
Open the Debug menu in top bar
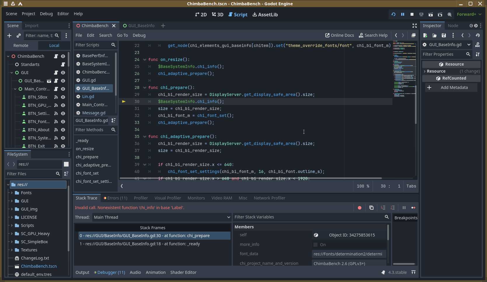(46, 14)
